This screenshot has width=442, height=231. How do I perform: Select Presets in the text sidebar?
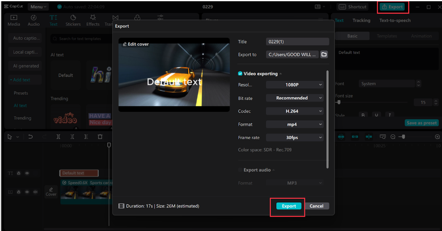(x=21, y=93)
